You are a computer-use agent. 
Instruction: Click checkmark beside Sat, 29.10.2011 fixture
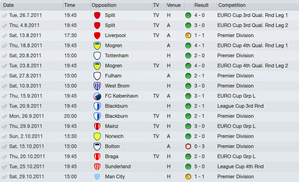(x=4, y=177)
